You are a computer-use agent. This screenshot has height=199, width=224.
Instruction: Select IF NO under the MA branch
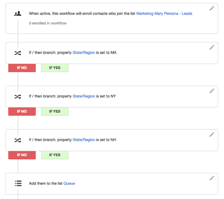22,68
